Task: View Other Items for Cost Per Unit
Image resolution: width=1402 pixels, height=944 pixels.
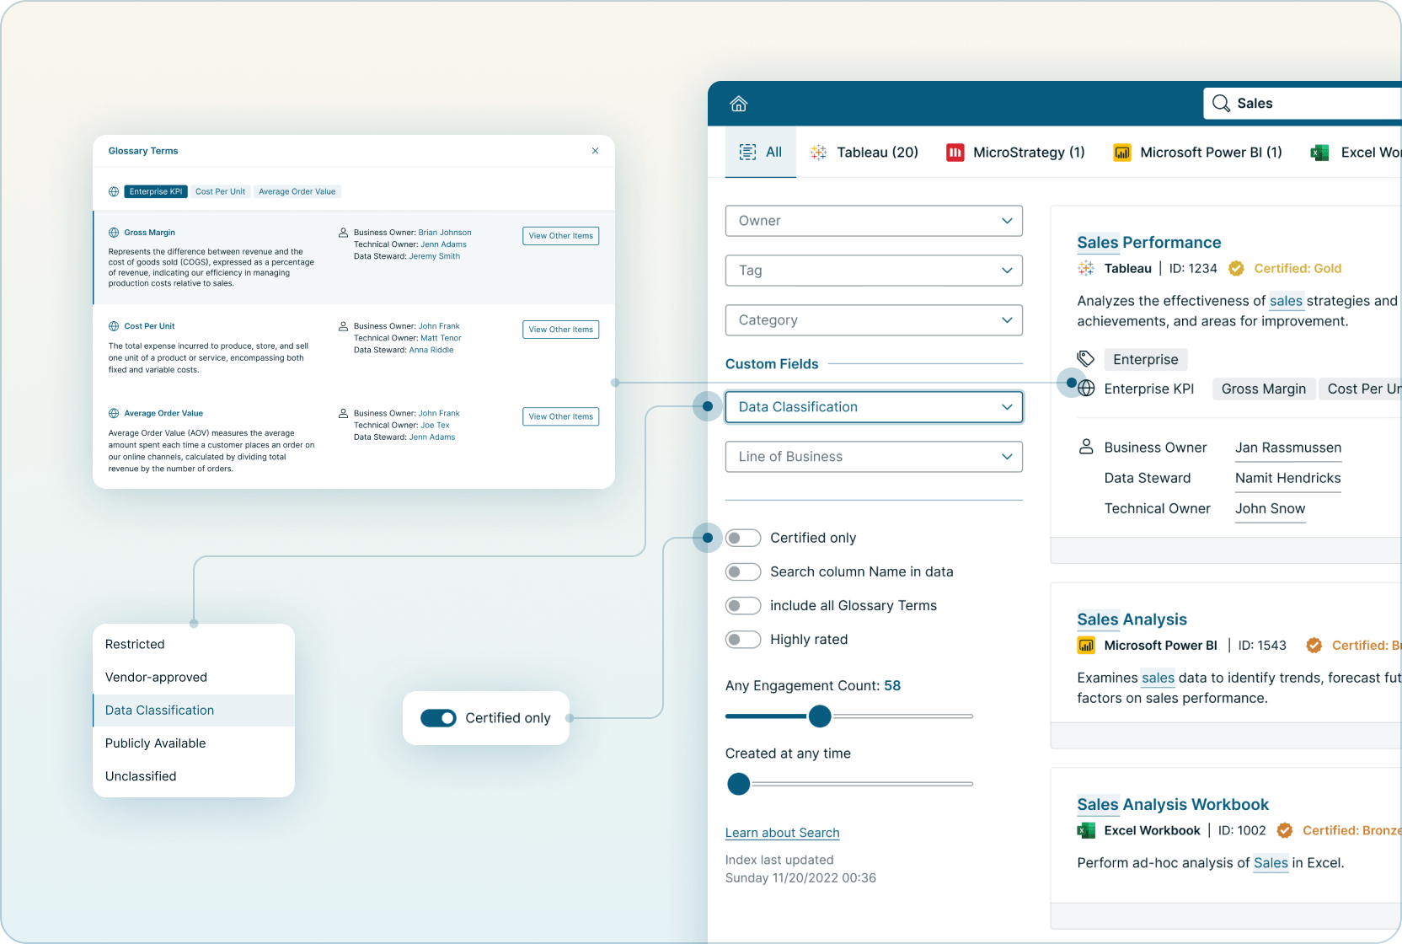Action: point(561,330)
